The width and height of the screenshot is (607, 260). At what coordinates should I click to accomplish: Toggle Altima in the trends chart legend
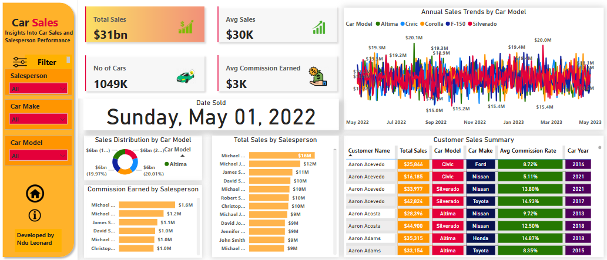386,24
